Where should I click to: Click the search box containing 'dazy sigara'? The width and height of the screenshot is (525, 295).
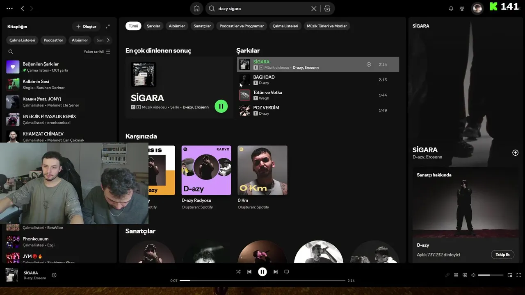click(263, 9)
